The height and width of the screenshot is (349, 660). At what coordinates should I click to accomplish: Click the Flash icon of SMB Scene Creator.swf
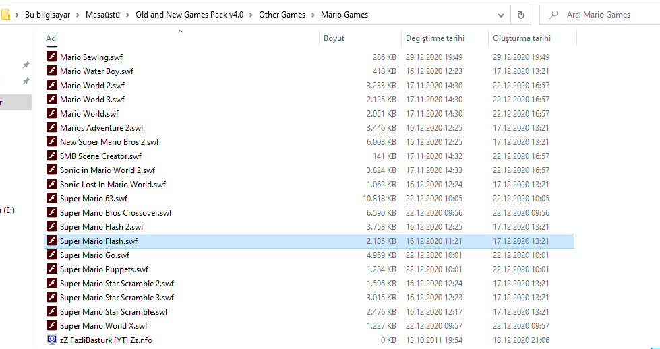pyautogui.click(x=52, y=156)
